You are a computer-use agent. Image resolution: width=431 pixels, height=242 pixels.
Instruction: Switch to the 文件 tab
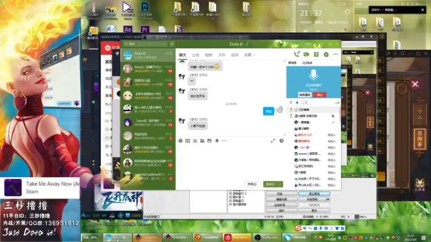pos(221,55)
